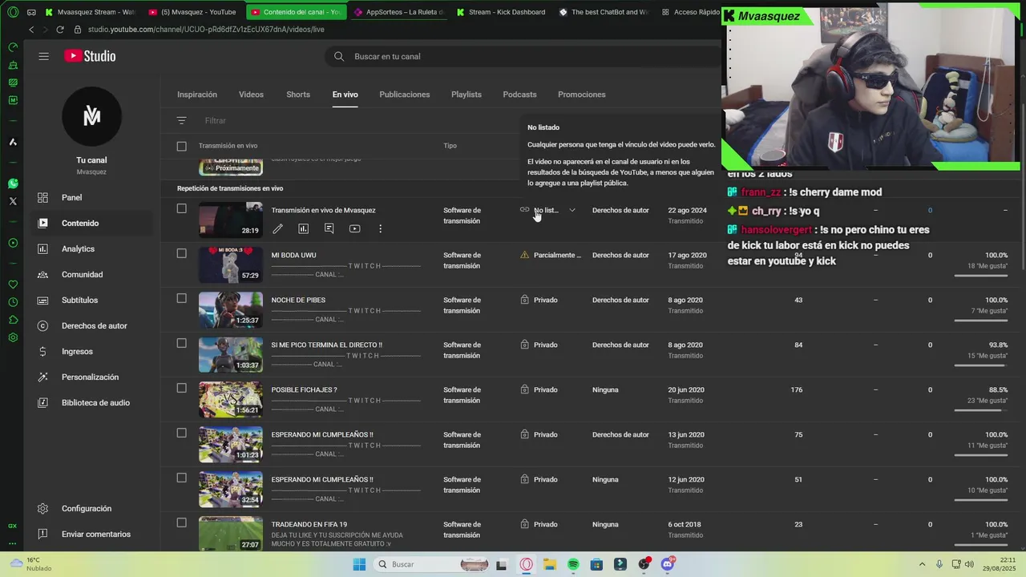Open the Privado visibility for TRADEANDO EN FIFA 19
The height and width of the screenshot is (577, 1026).
pyautogui.click(x=539, y=524)
